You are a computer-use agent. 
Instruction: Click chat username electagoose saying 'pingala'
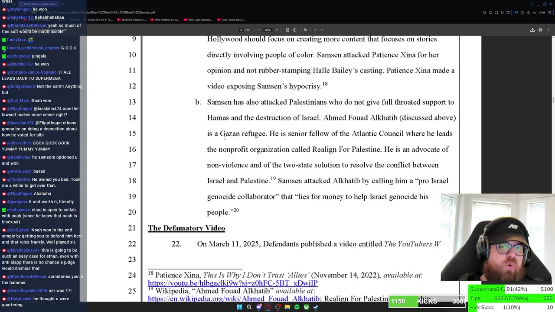[x=18, y=56]
